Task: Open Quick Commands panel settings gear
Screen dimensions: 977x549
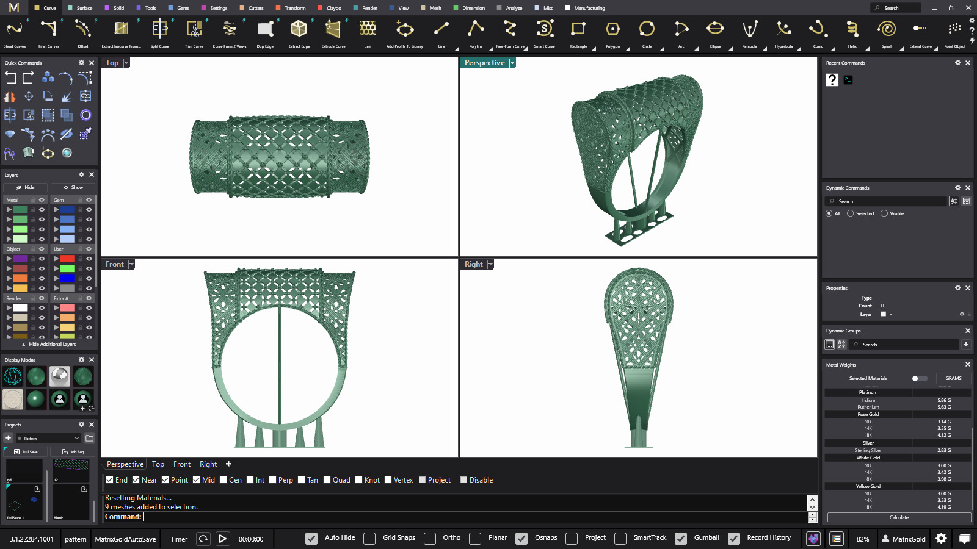Action: tap(81, 63)
